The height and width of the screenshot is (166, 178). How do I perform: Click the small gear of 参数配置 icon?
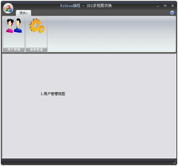point(41,29)
